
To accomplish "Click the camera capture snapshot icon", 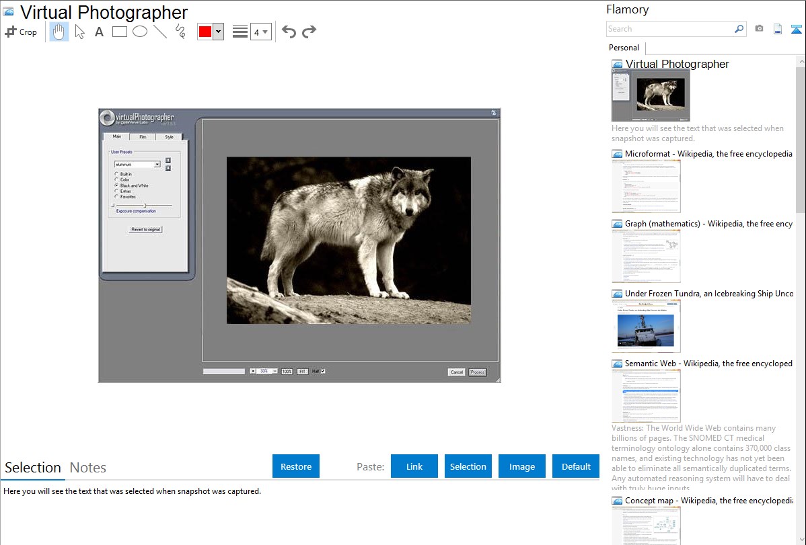I will (759, 29).
